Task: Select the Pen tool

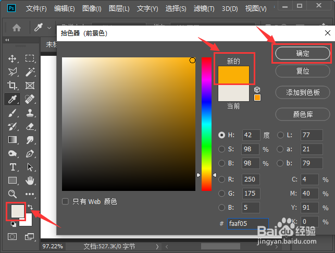Action: pos(30,153)
